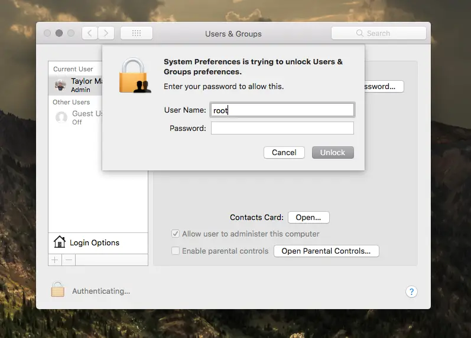Enable parental controls checkbox
Image resolution: width=471 pixels, height=338 pixels.
coord(176,251)
